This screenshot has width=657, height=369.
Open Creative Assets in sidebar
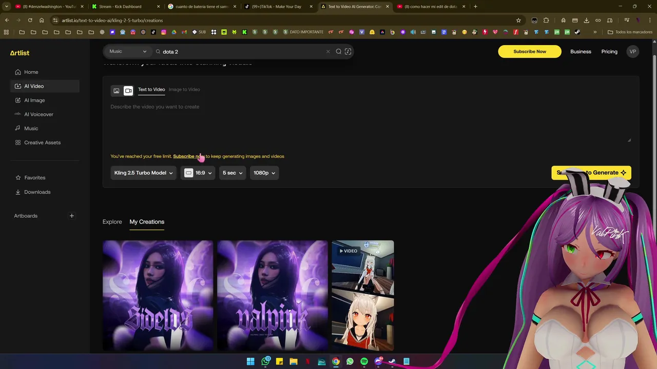point(45,142)
